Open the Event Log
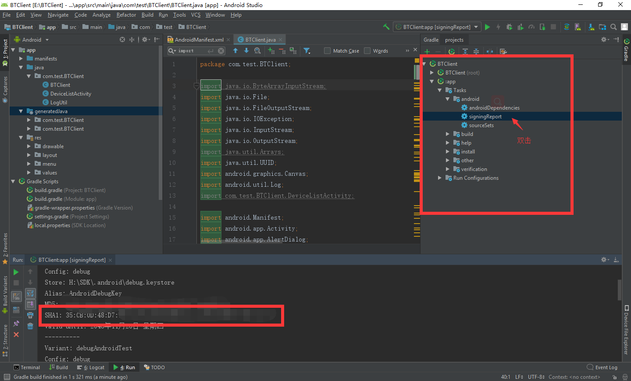 pos(602,367)
